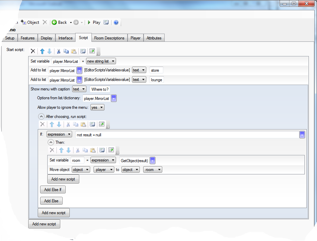Open the 'player' object dropdown in Move object
The image size is (317, 241).
104,170
